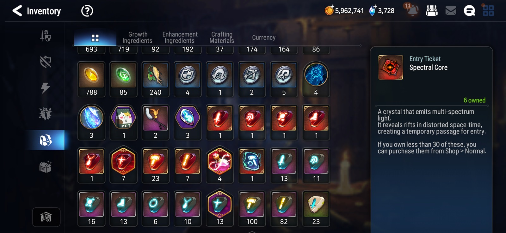Open the help question mark icon
Screen dimensions: 506x233
[x=87, y=11]
